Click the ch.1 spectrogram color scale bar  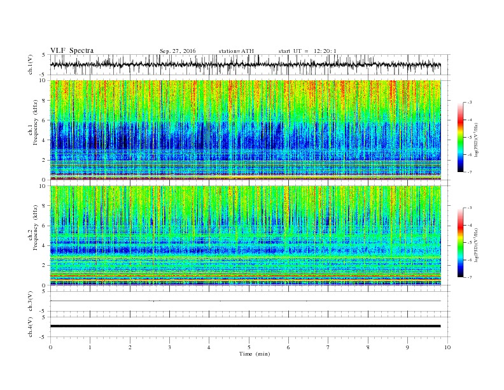pos(461,137)
